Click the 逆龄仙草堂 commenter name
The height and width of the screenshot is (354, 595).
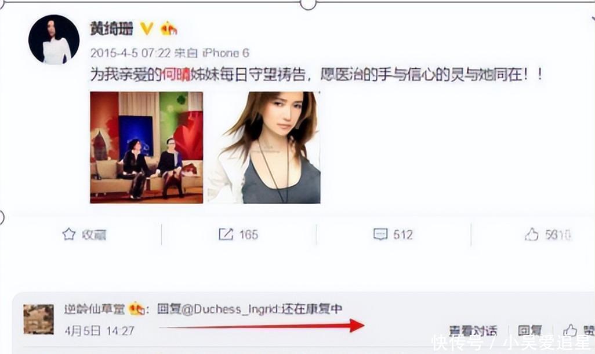[95, 309]
